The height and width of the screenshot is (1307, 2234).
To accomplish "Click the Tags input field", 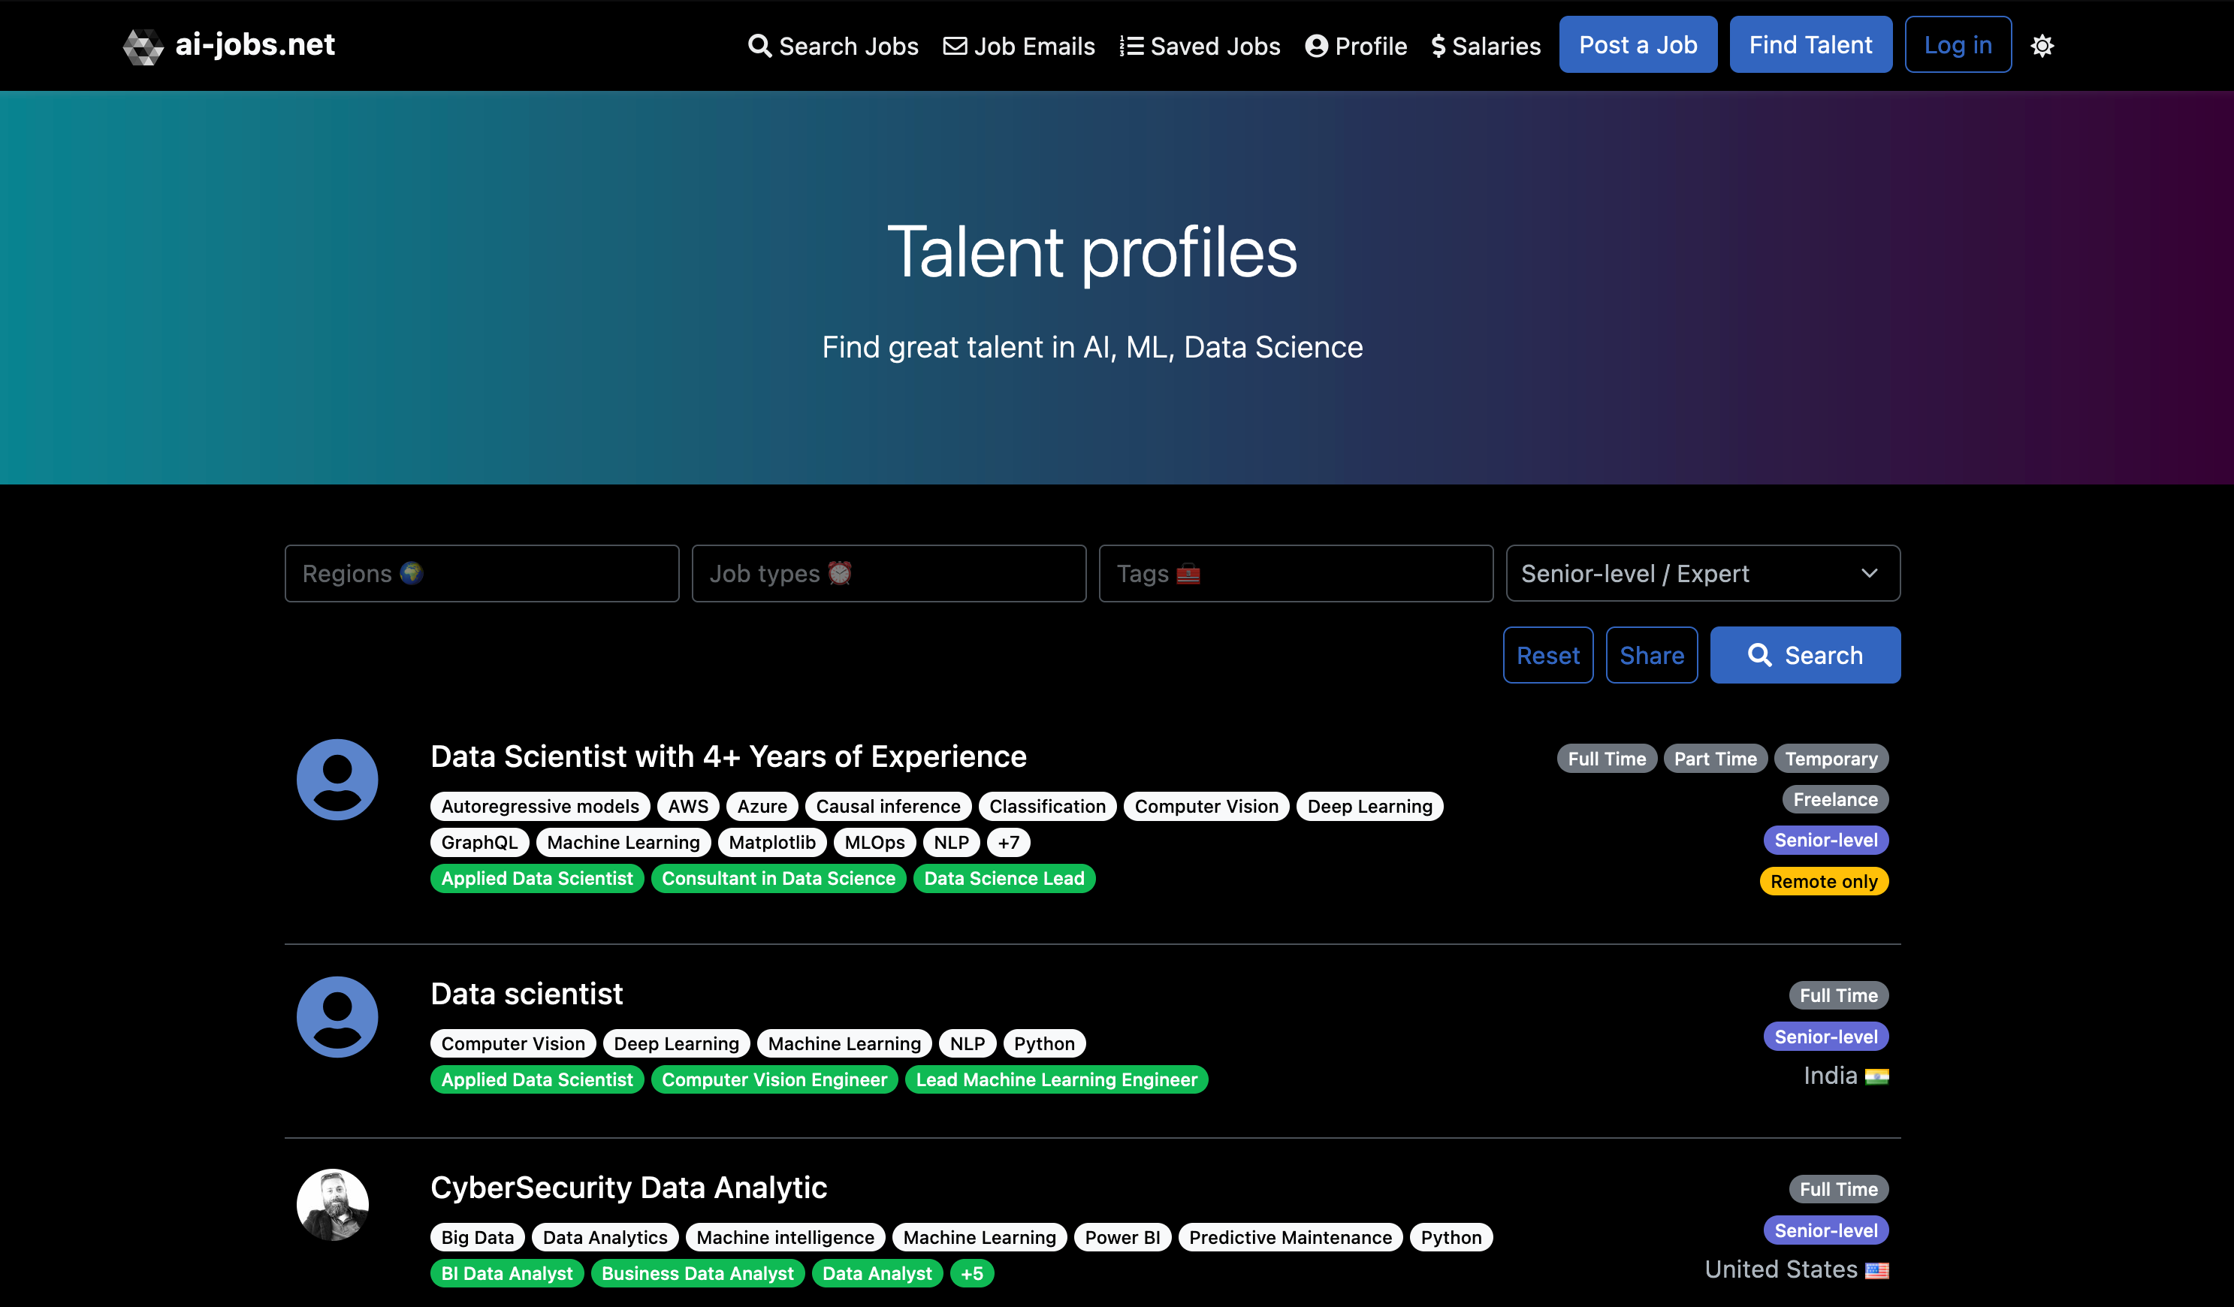I will tap(1295, 573).
